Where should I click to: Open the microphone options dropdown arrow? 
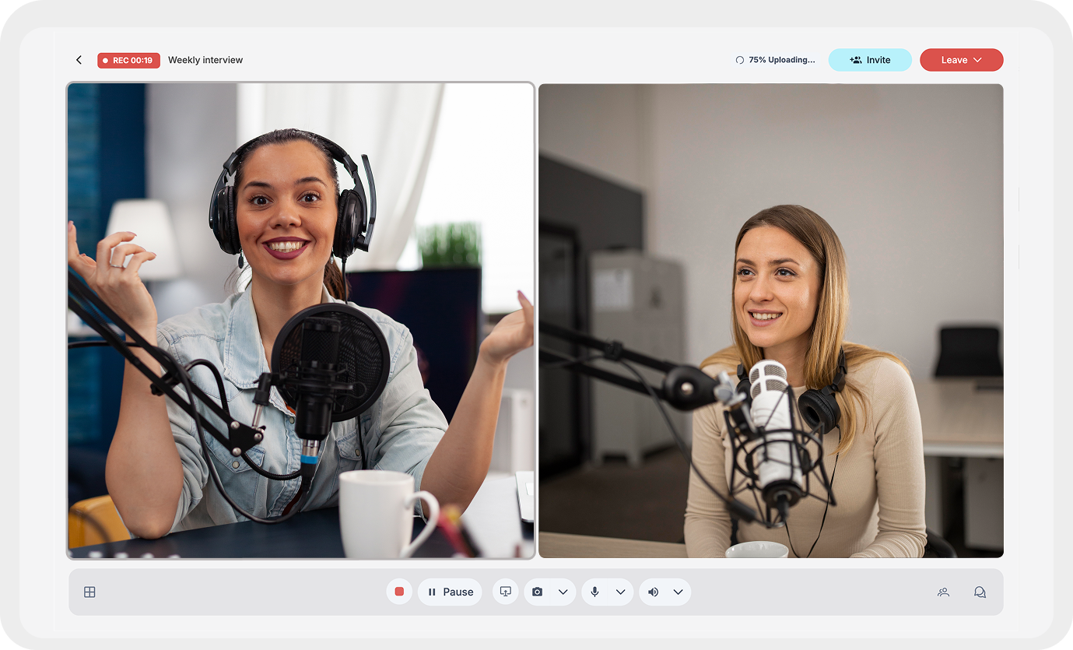(x=620, y=592)
